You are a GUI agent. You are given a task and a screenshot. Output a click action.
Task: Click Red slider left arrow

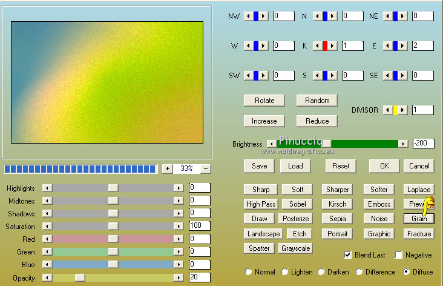[47, 239]
